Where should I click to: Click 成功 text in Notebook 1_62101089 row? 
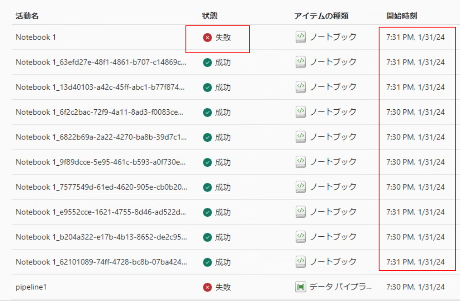pos(223,262)
